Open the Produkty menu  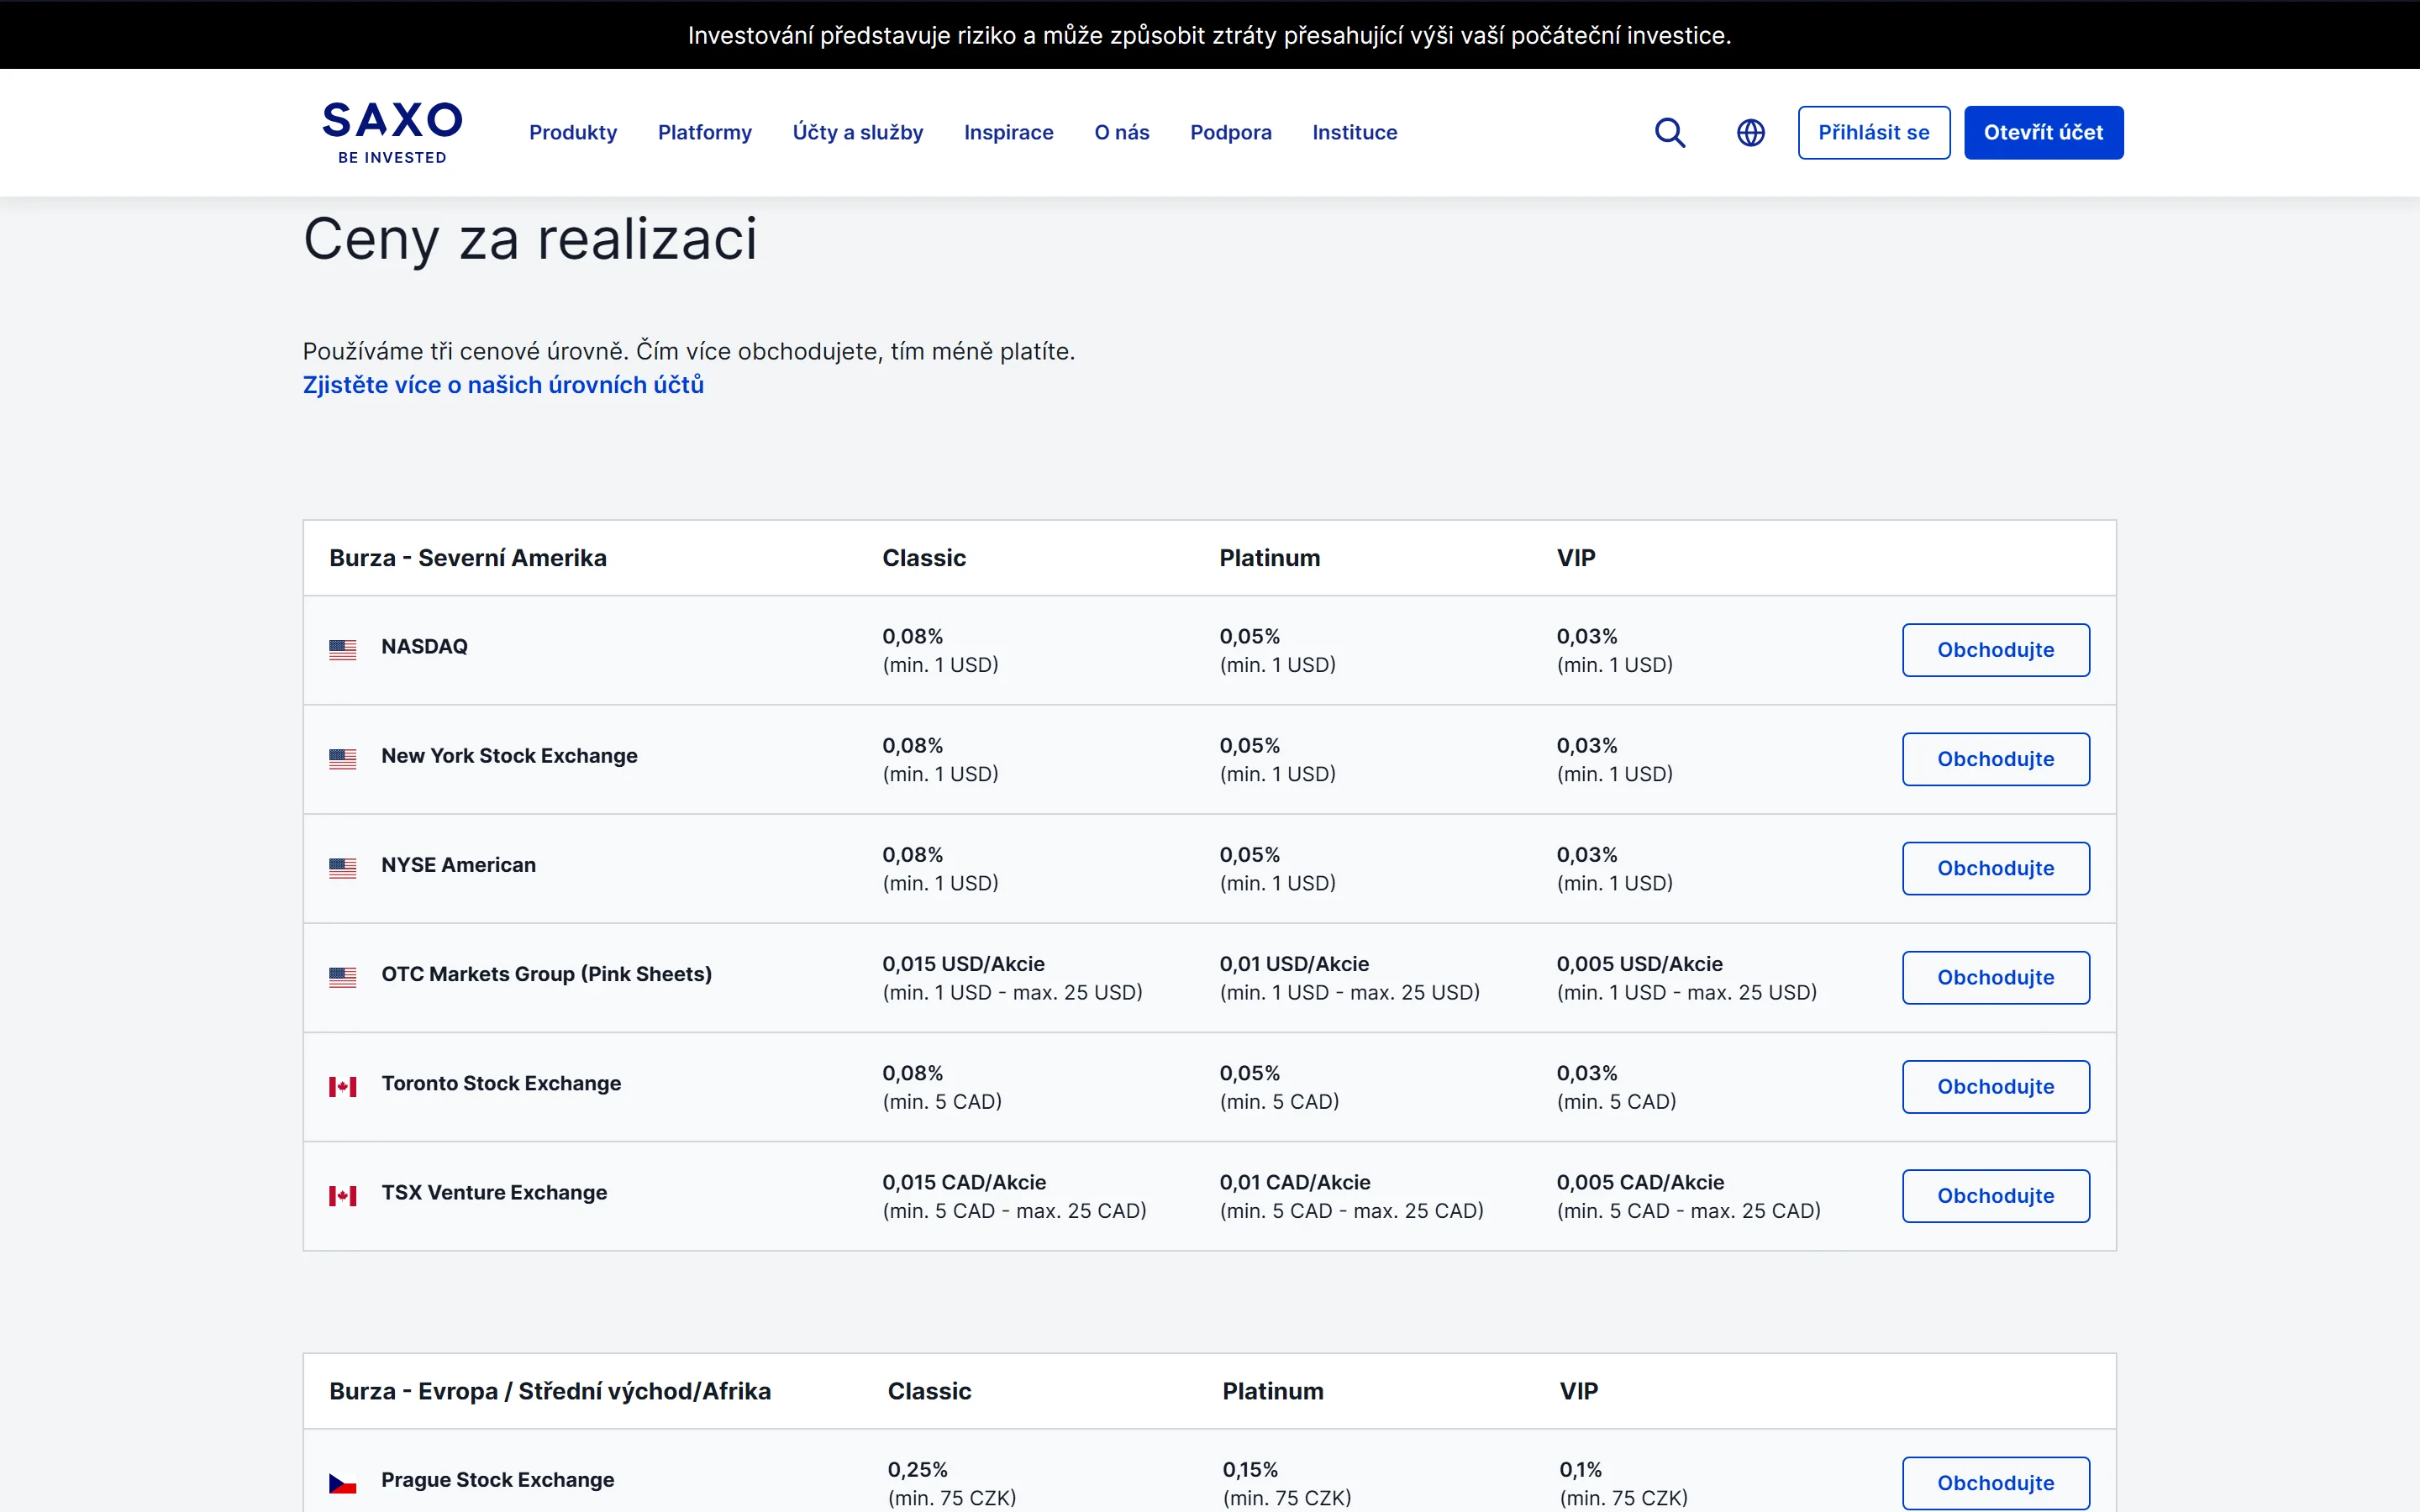click(573, 132)
